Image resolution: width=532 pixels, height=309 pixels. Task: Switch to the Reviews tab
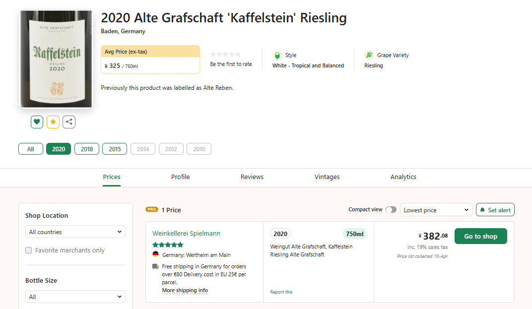(x=252, y=177)
